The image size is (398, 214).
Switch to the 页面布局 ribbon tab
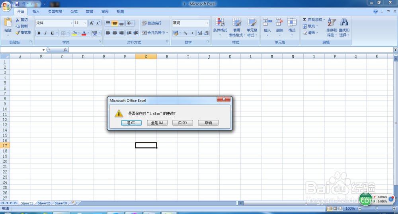[55, 12]
